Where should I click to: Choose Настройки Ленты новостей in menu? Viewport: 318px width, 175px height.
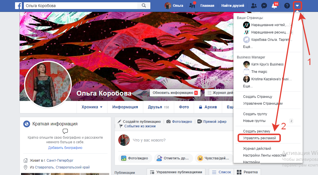[264, 155]
